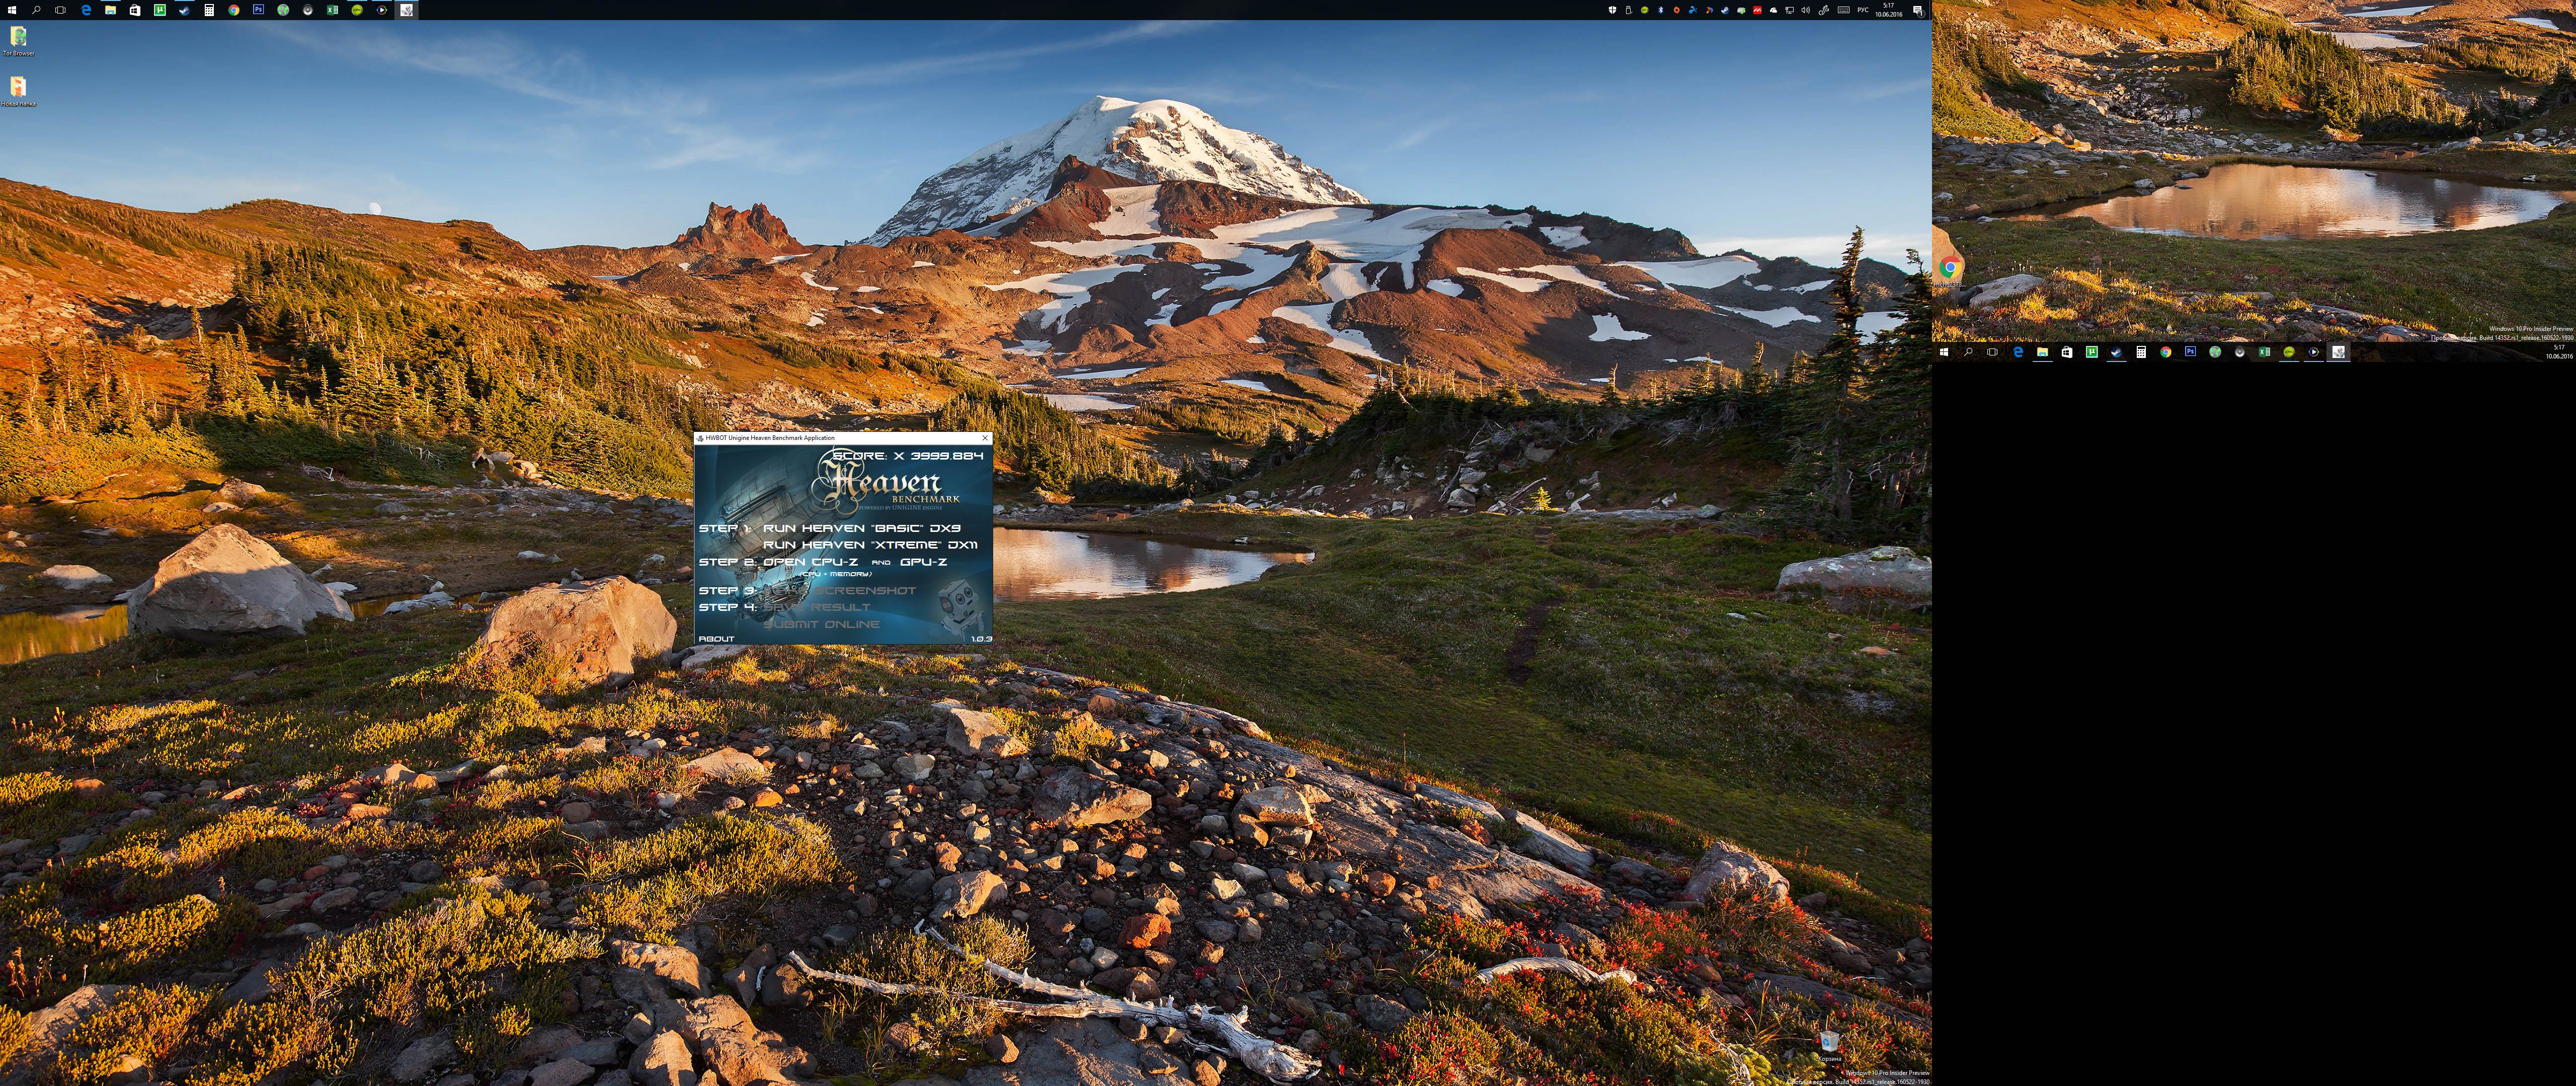
Task: Open uTorrent from primary taskbar
Action: tap(160, 10)
